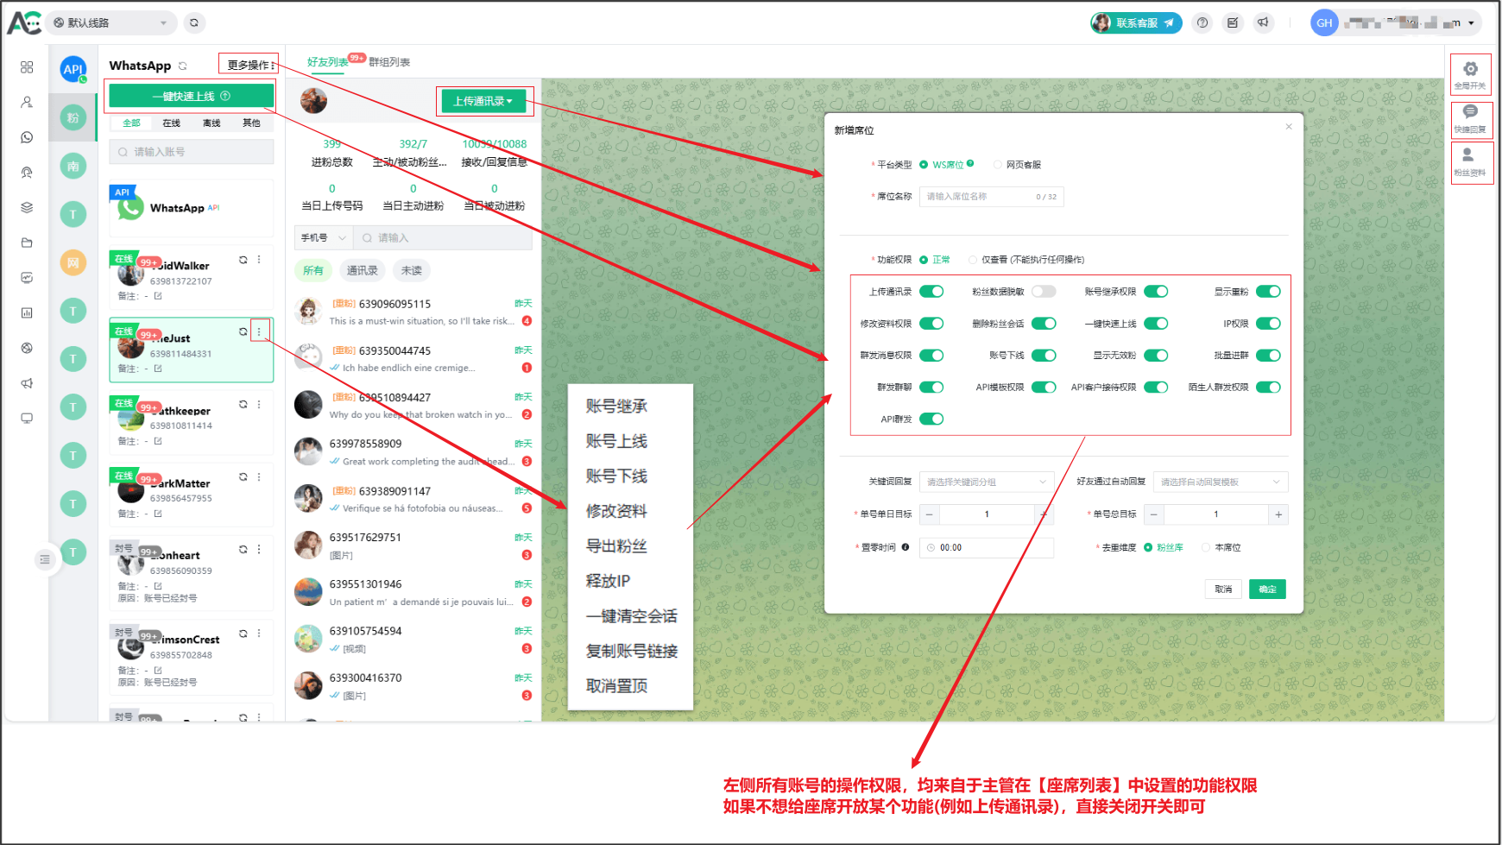
Task: Open the 全局开关 global switch gear icon
Action: pyautogui.click(x=1470, y=71)
